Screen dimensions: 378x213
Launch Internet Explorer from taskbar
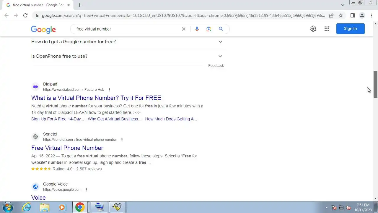click(x=27, y=207)
